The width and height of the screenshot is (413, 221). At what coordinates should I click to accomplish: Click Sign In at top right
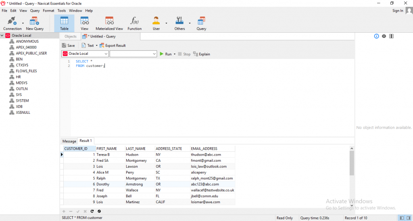[x=398, y=10]
